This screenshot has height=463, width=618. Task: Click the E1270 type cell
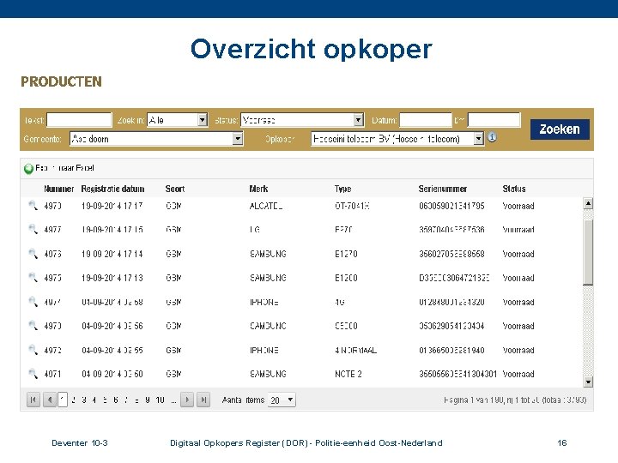tap(346, 254)
